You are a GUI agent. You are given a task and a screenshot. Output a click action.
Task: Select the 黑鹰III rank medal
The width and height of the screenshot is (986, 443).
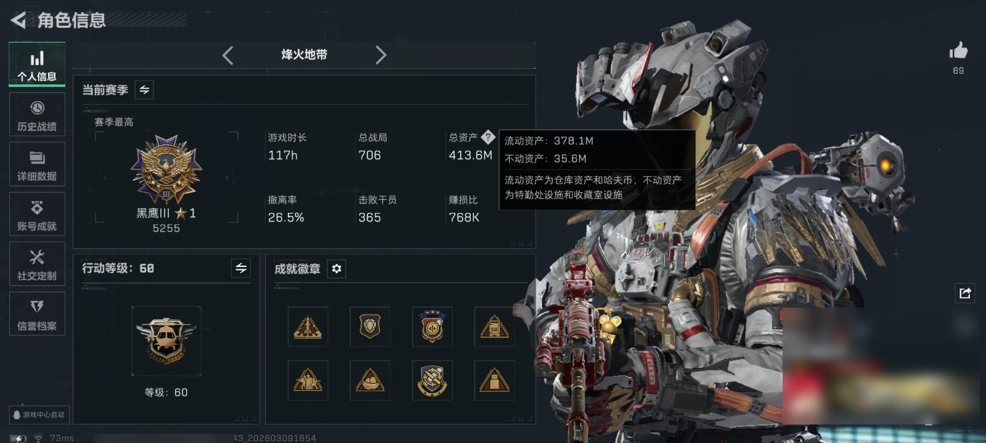(x=166, y=170)
